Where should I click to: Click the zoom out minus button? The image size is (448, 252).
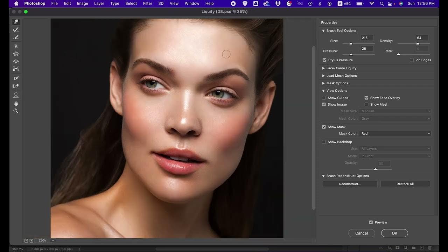[26, 240]
